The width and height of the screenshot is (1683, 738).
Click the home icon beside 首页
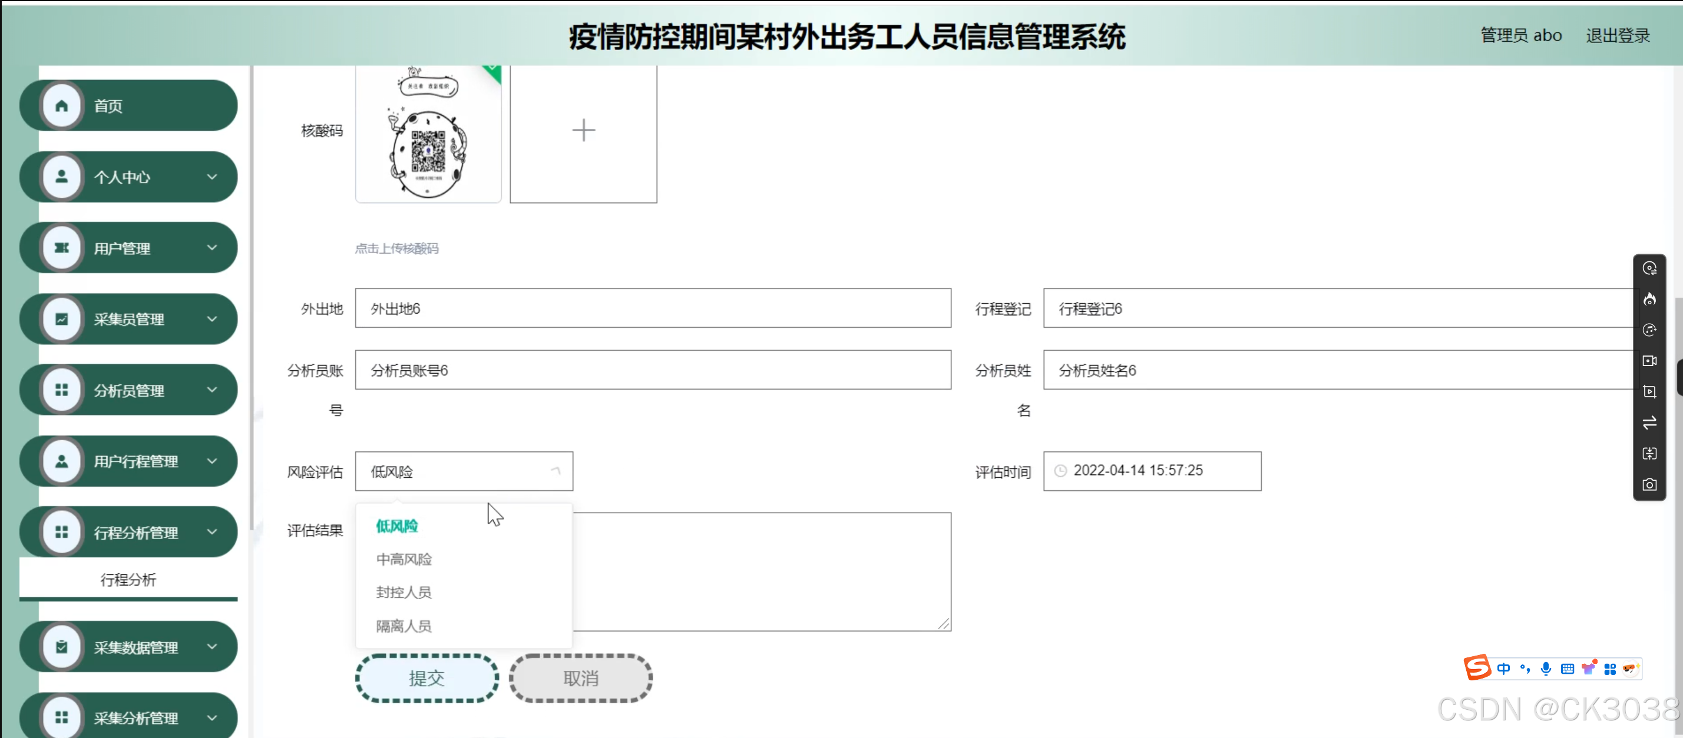[x=61, y=106]
